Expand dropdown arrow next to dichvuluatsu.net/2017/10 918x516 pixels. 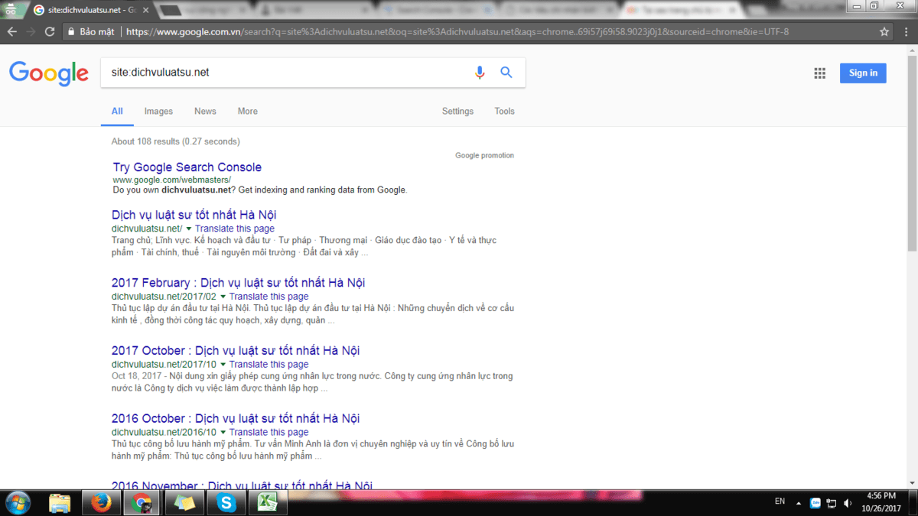(223, 365)
